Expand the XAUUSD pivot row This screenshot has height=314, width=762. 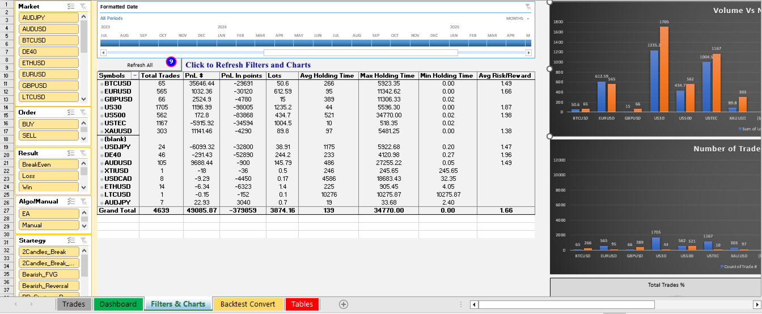(x=102, y=131)
